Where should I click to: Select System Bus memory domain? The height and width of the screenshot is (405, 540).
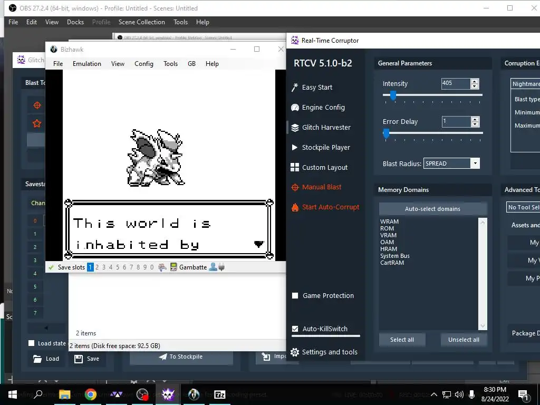(x=394, y=256)
